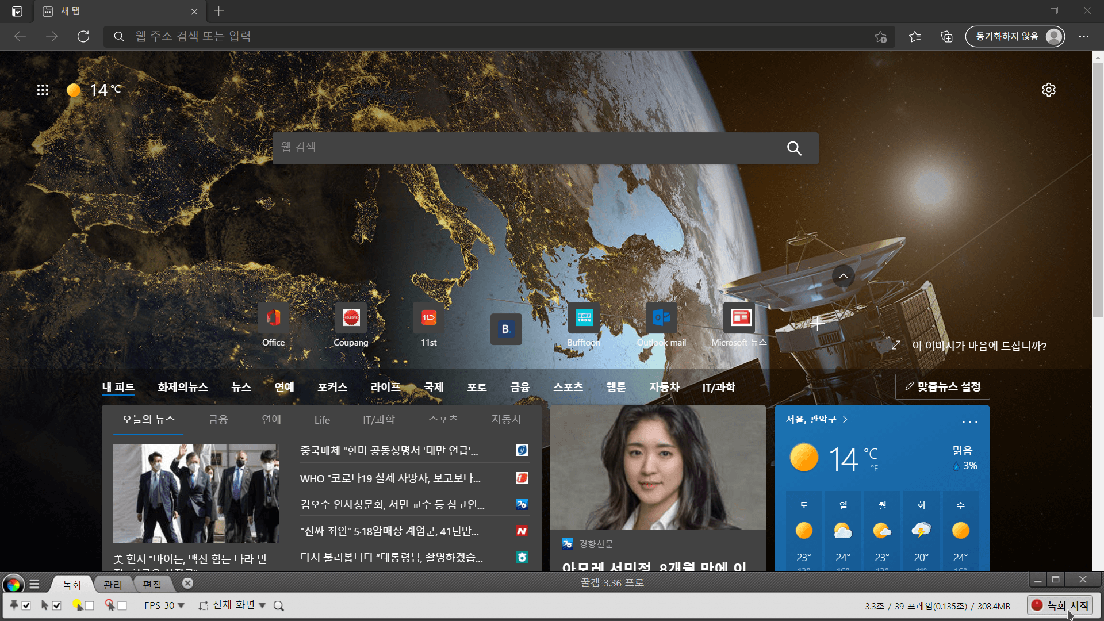
Task: Click the GOM Cam hamburger menu icon
Action: tap(34, 584)
